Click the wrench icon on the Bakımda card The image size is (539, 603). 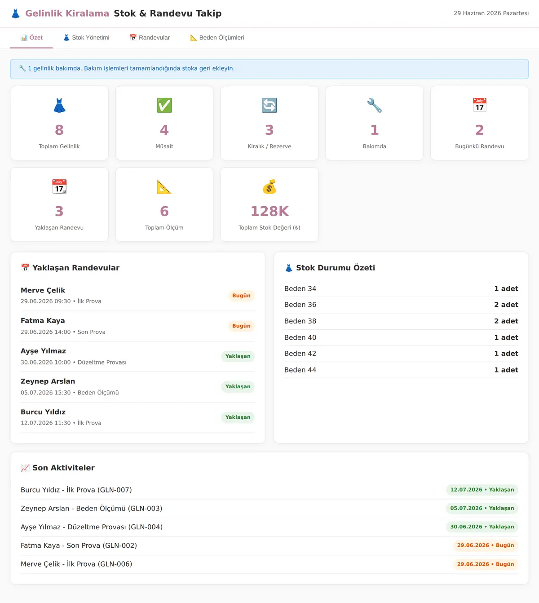375,105
